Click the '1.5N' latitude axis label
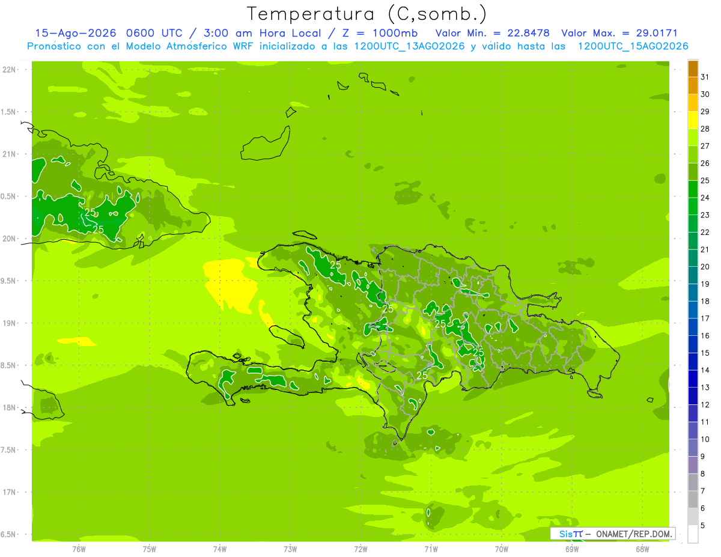The height and width of the screenshot is (557, 721). [x=8, y=112]
